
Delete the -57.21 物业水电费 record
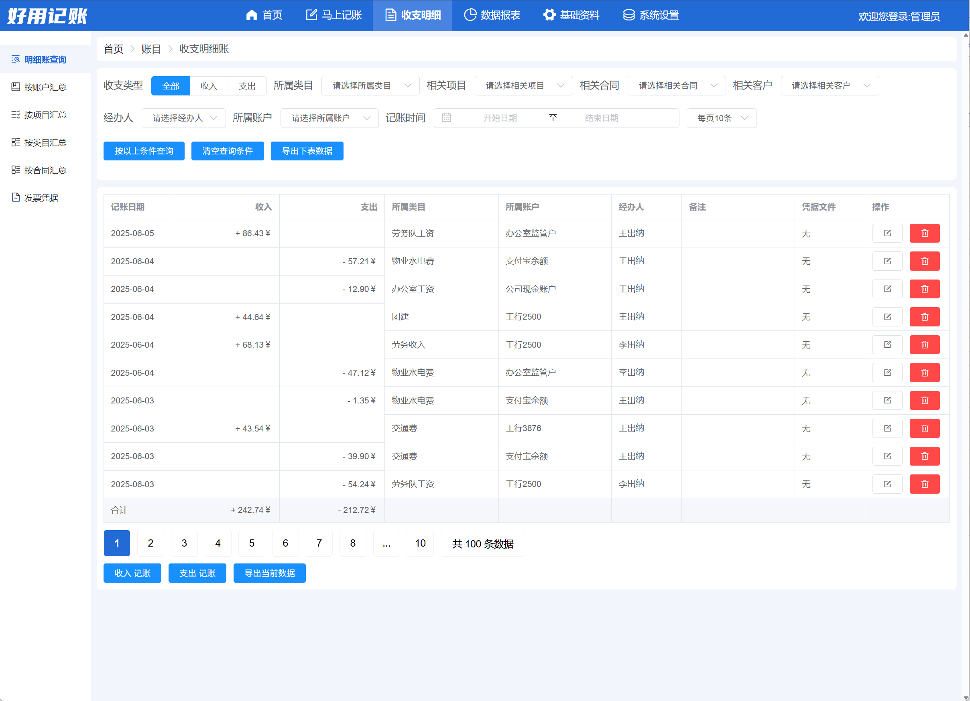(x=924, y=261)
